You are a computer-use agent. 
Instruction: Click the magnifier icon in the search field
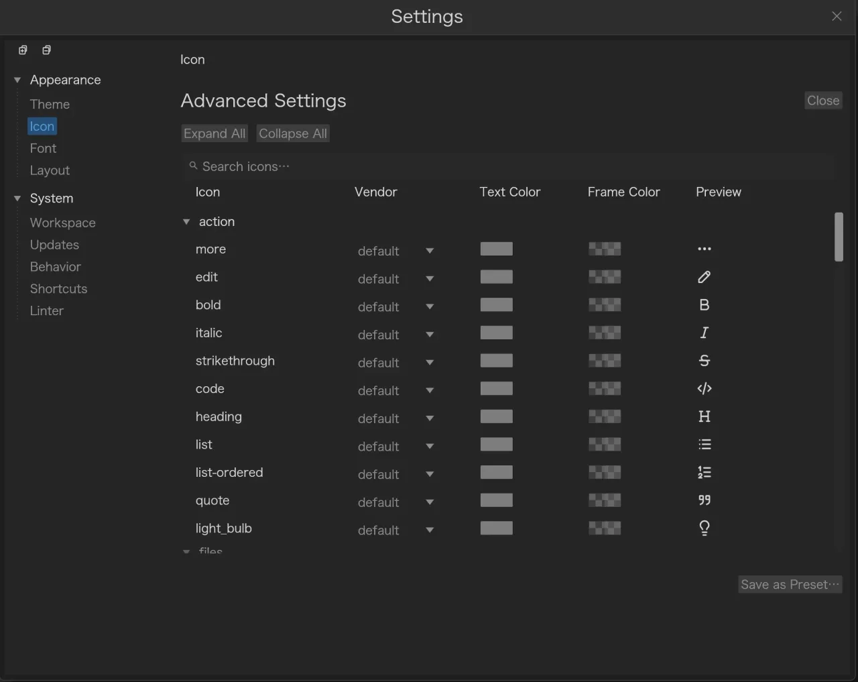point(193,166)
